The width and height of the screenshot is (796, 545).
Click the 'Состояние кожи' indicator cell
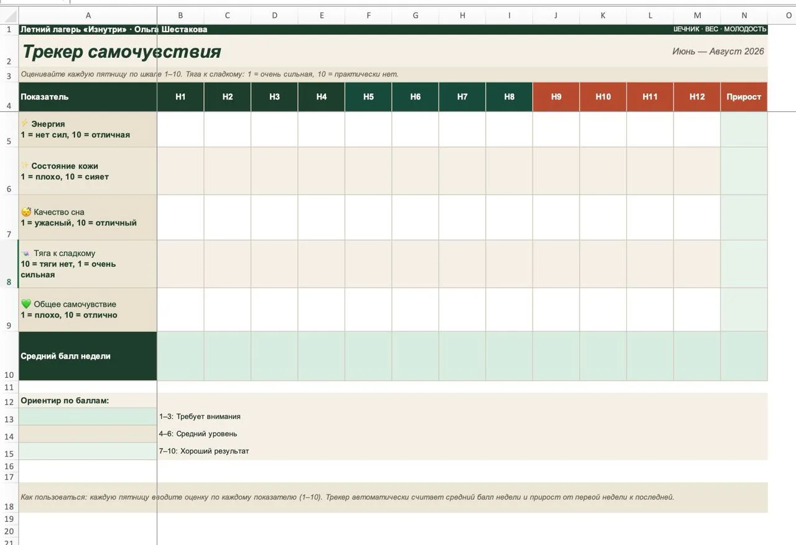[x=88, y=171]
